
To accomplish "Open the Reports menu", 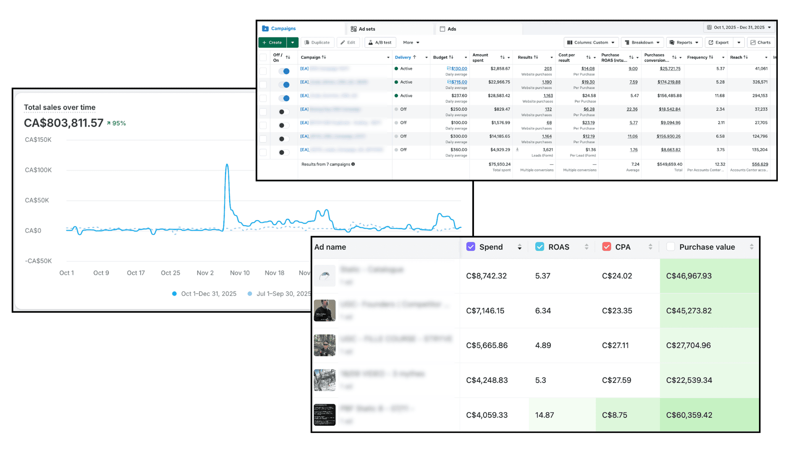I will 684,42.
